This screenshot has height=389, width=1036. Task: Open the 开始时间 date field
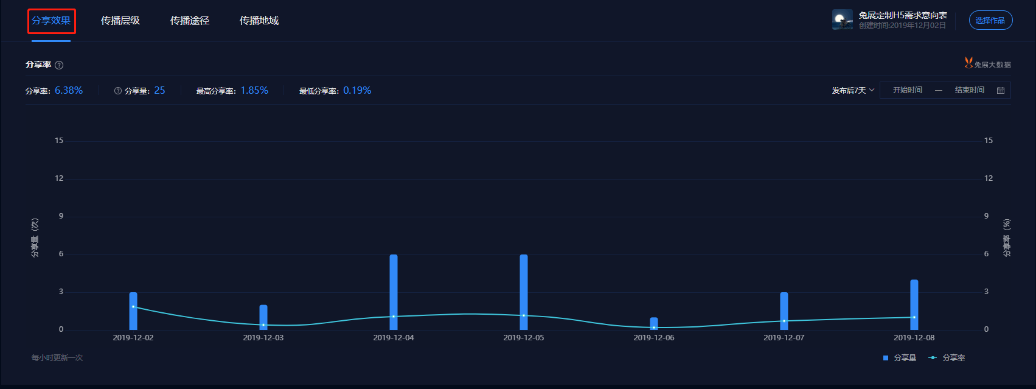click(x=907, y=90)
